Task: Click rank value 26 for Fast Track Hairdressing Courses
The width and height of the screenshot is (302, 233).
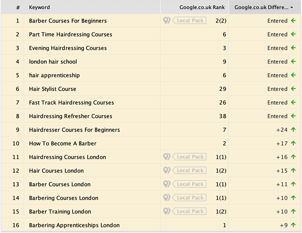Action: pyautogui.click(x=223, y=103)
